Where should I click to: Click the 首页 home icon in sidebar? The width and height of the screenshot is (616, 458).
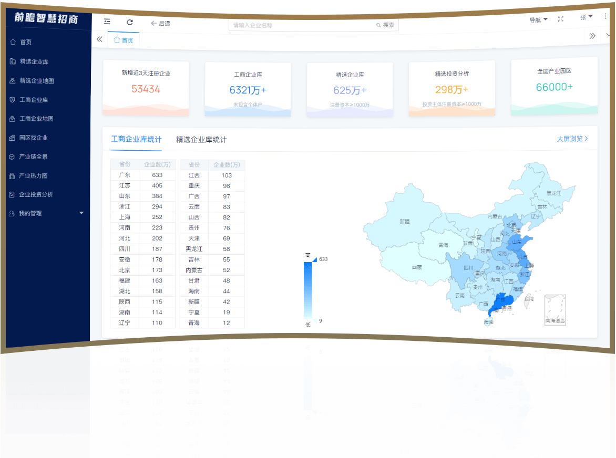(x=13, y=42)
